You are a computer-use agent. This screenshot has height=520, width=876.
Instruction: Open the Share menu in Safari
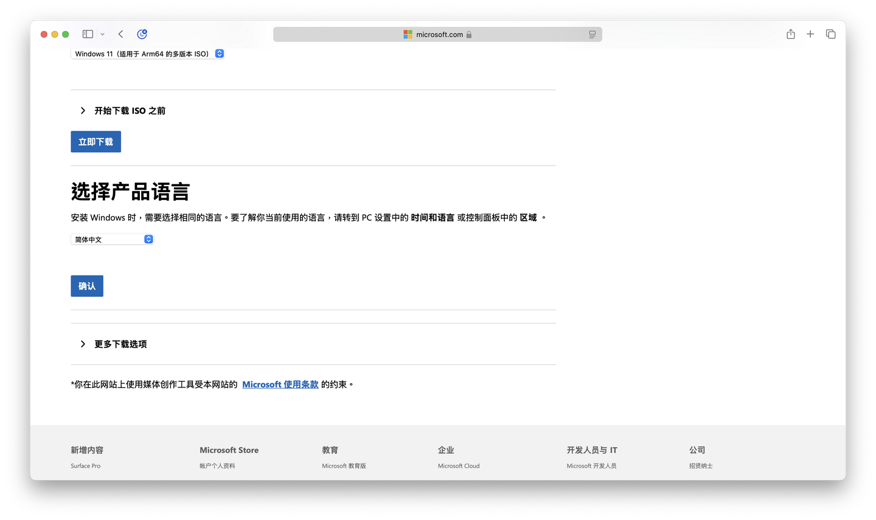point(791,34)
